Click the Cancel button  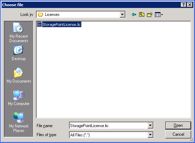tap(178, 134)
